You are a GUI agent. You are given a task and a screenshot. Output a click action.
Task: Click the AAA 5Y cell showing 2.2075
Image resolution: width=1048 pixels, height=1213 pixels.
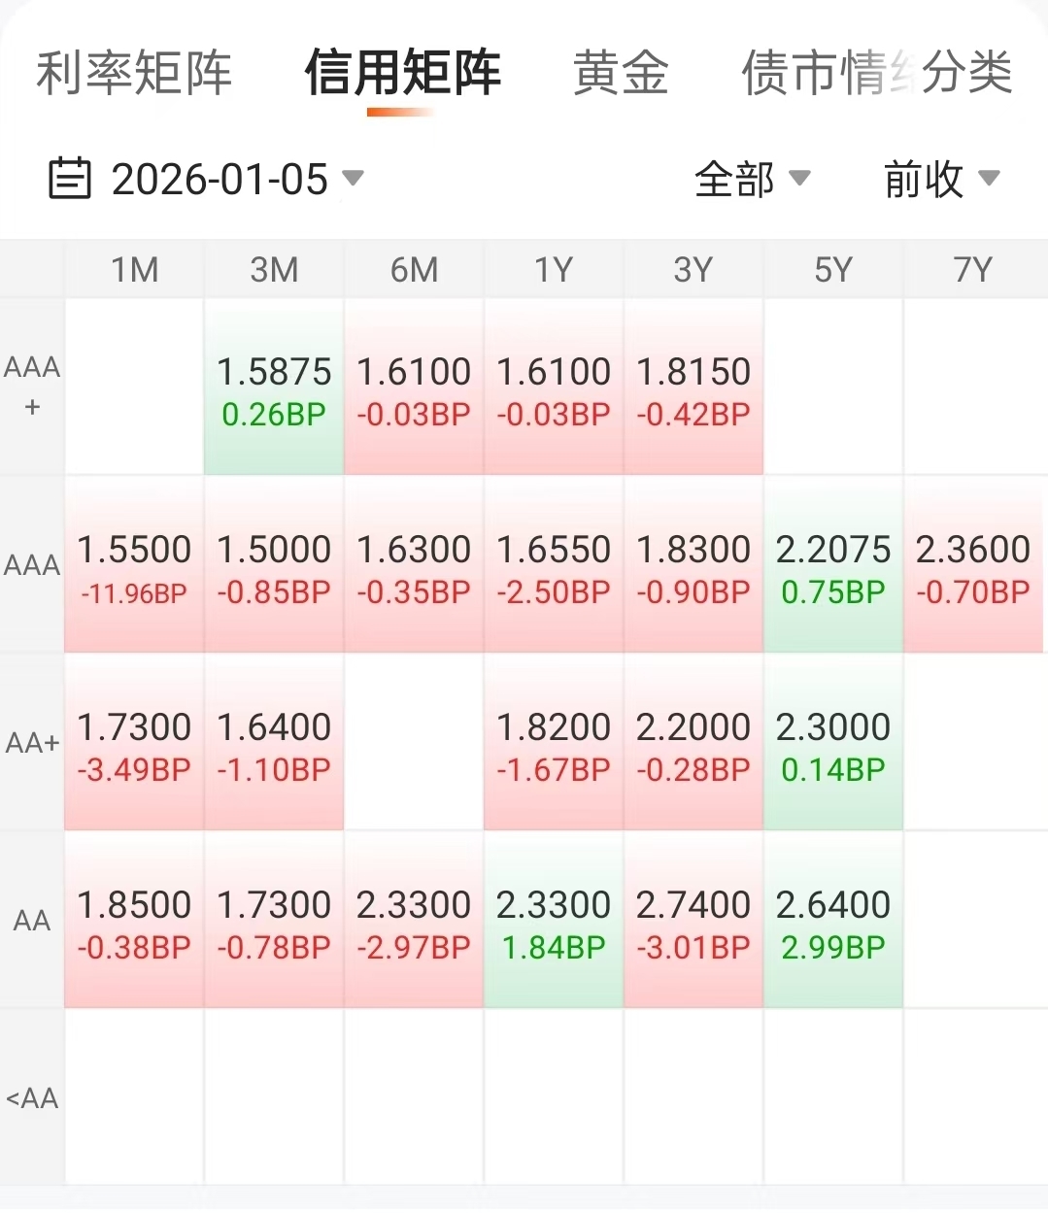pyautogui.click(x=833, y=566)
